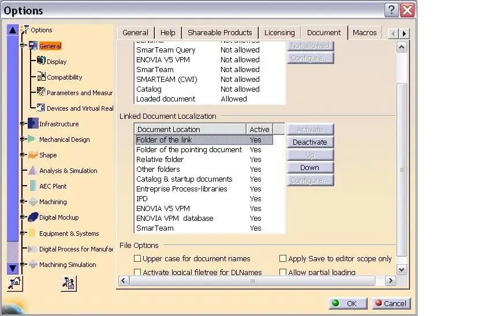Click the horizontal scrollbar thumb
The image size is (485, 316).
pos(252,281)
